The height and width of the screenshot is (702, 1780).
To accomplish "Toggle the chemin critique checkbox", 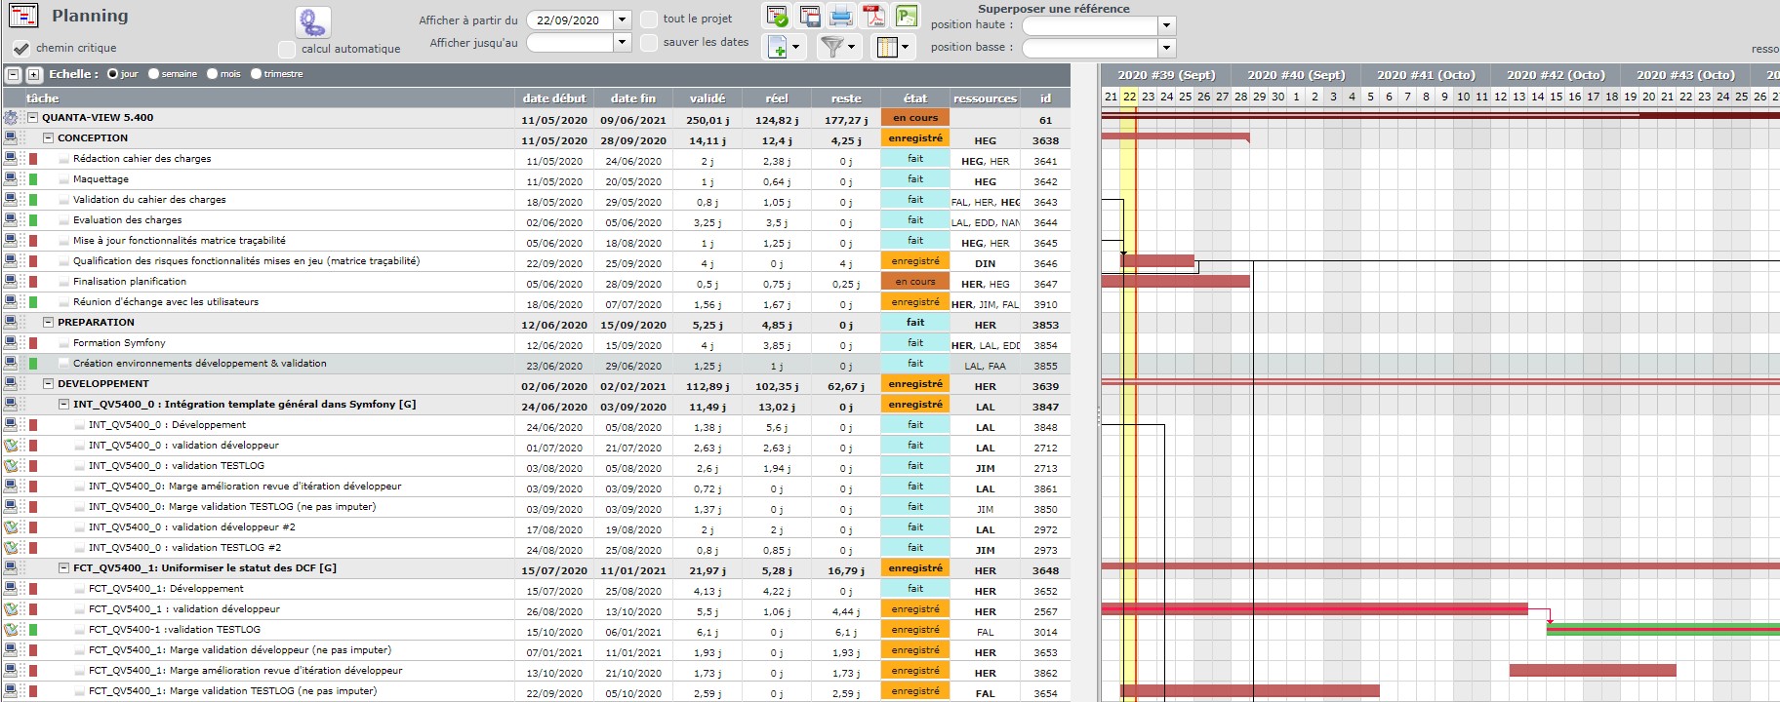I will (20, 48).
